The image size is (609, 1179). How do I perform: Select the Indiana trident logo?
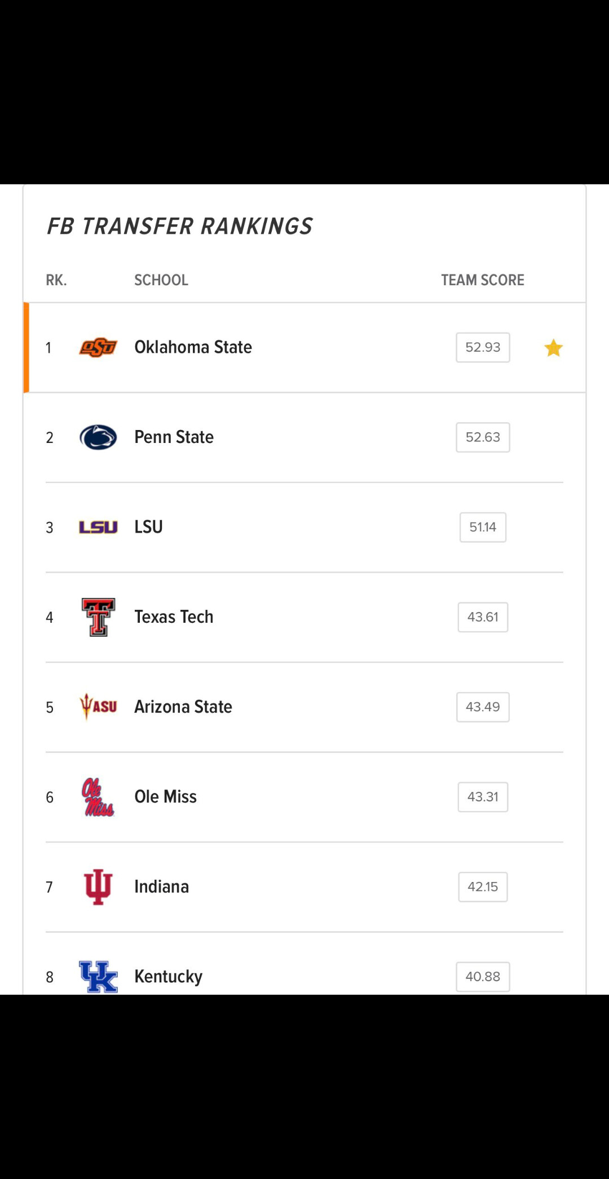click(98, 887)
